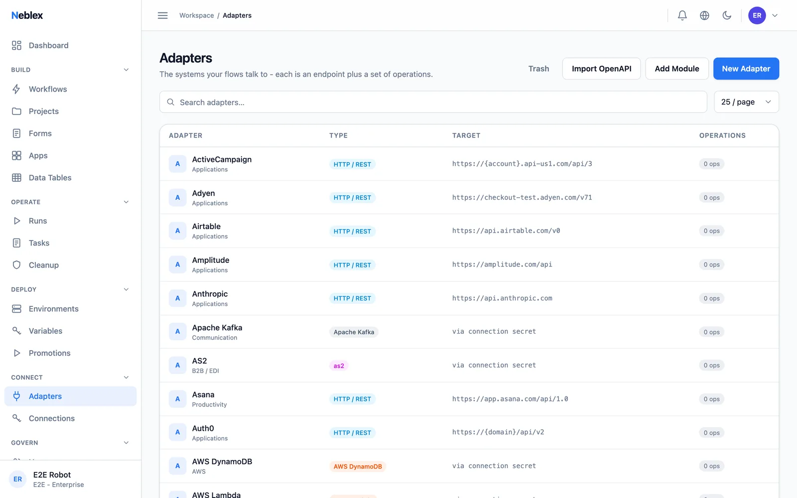Click the Add Module button

point(676,69)
